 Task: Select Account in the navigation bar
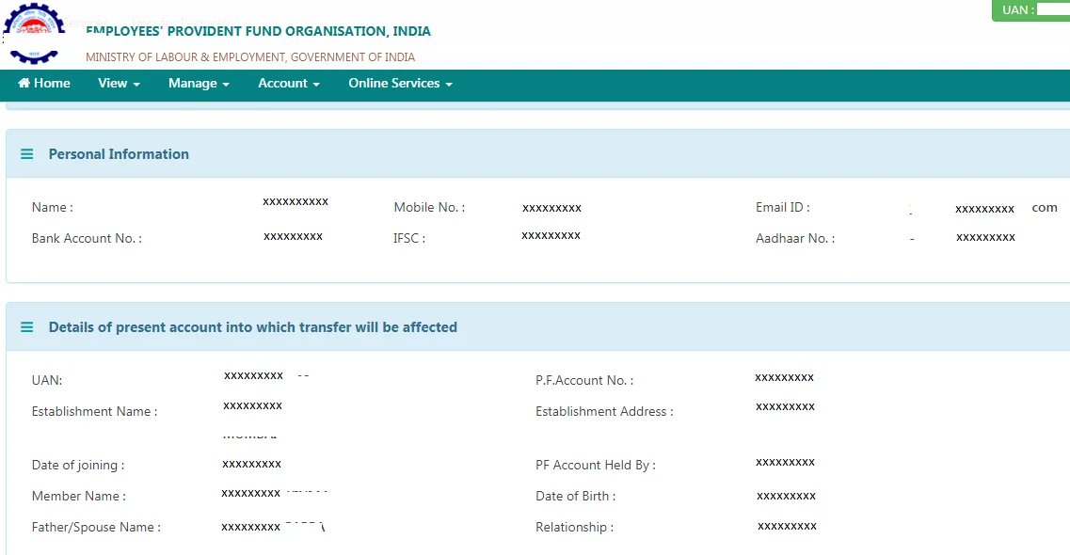pyautogui.click(x=284, y=83)
